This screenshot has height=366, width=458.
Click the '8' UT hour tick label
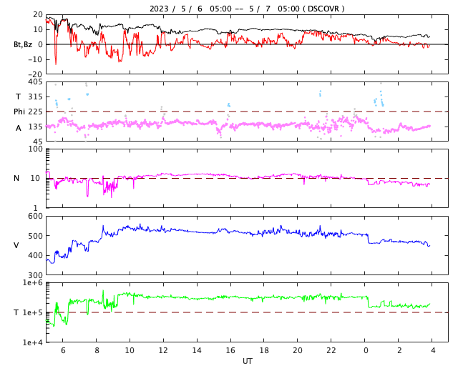click(97, 350)
